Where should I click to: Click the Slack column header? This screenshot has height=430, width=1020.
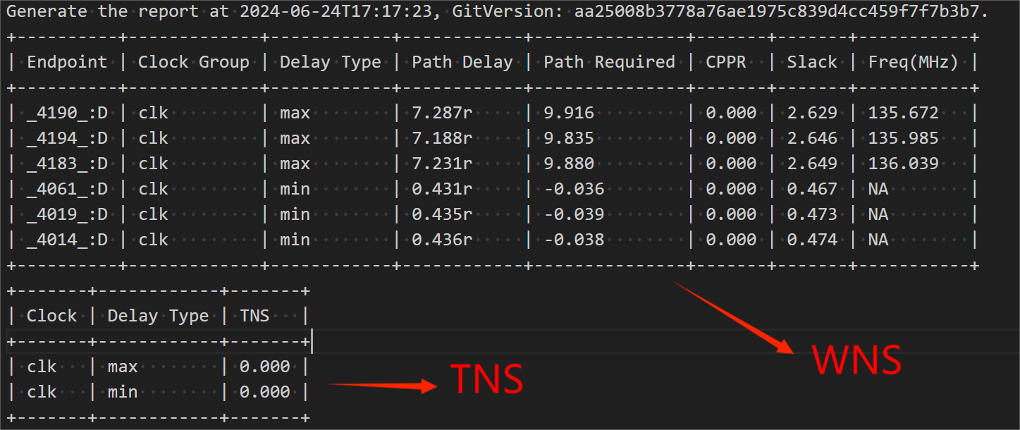(x=812, y=62)
